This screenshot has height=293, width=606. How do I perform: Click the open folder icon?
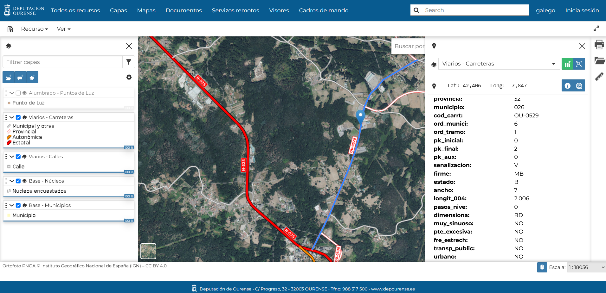(x=599, y=60)
